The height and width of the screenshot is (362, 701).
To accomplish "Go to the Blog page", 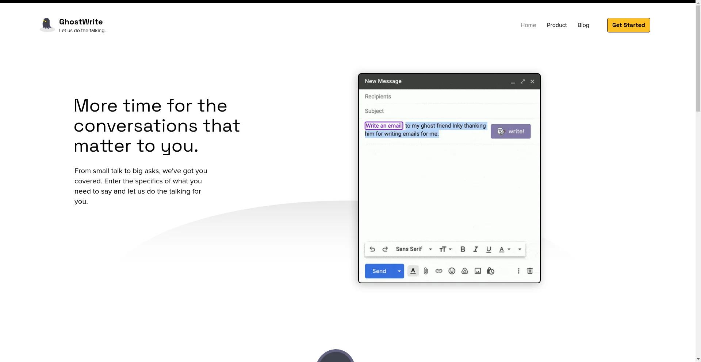I will coord(583,25).
